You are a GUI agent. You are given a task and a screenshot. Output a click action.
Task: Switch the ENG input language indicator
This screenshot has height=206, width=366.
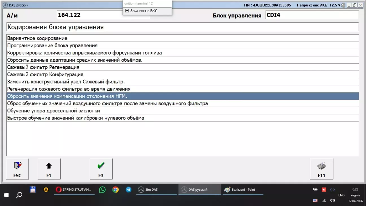point(341,195)
